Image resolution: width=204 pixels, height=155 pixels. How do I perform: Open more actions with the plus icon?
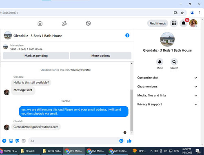pyautogui.click(x=4, y=141)
